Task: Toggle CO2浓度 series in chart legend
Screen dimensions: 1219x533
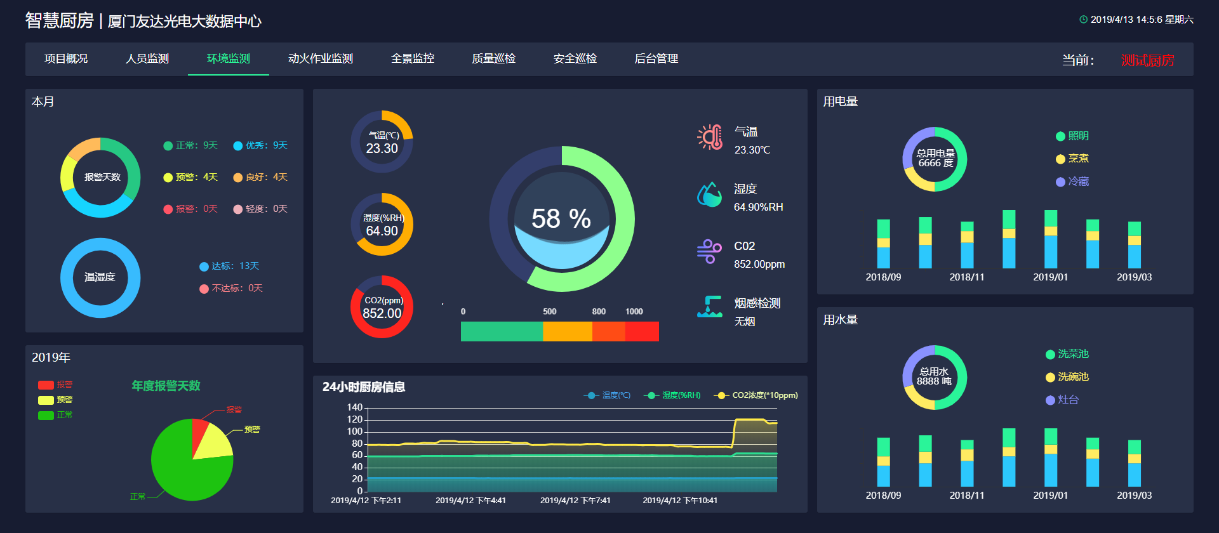Action: [756, 395]
